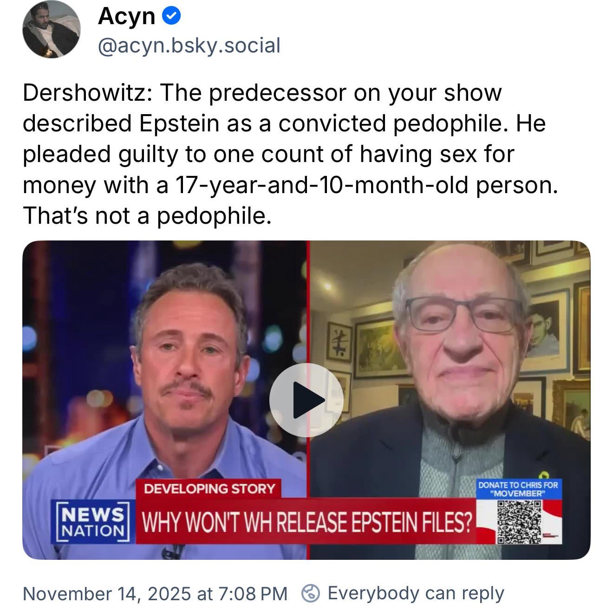Screen dimensions: 613x616
Task: Click the blue verified checkmark badge
Action: coord(171,17)
